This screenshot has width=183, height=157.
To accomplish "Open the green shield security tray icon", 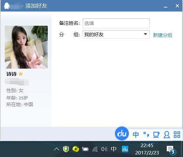I will (66, 149).
